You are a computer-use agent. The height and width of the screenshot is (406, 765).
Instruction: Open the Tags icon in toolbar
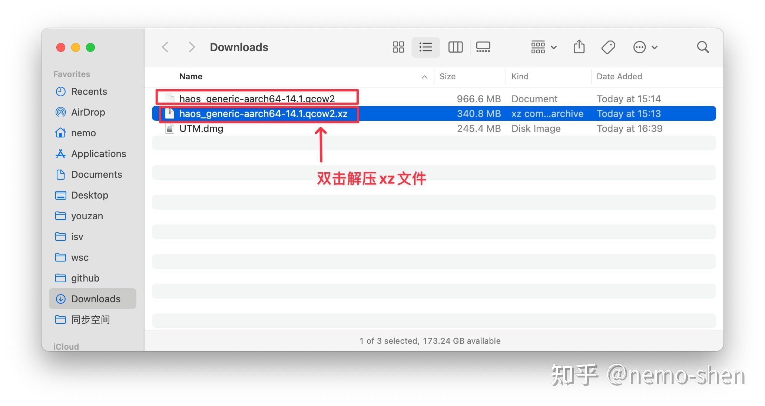pos(608,47)
